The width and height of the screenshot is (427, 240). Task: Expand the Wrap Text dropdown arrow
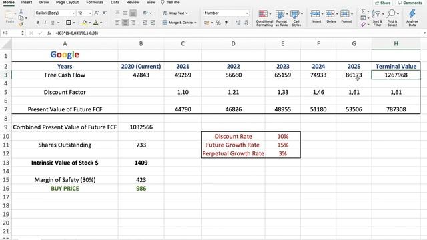coord(187,13)
